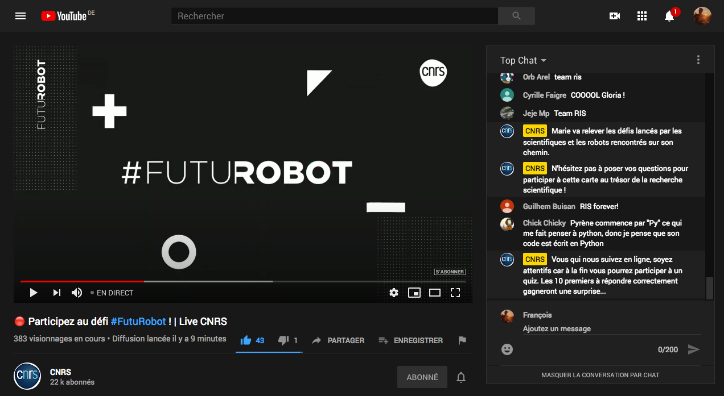Click the EN DIRECT live indicator

(112, 293)
